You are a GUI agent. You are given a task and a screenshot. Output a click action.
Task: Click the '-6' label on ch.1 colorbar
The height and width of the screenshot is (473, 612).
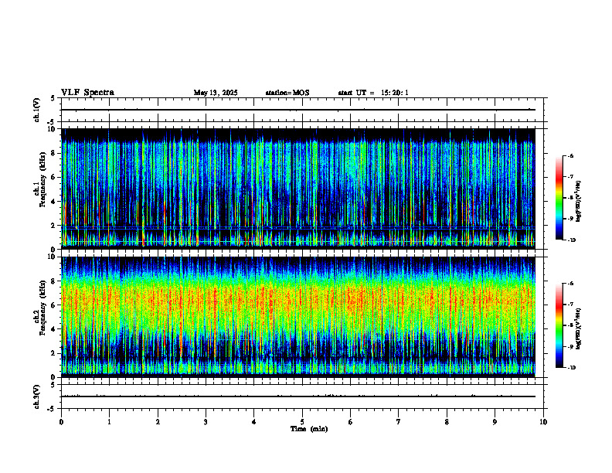point(571,156)
